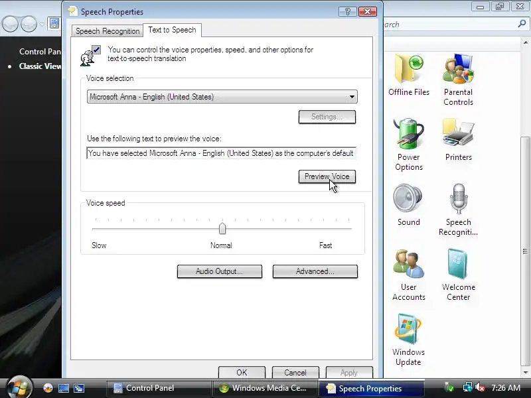Click the Switch between windows quick launch icon
The width and height of the screenshot is (531, 398).
point(79,388)
